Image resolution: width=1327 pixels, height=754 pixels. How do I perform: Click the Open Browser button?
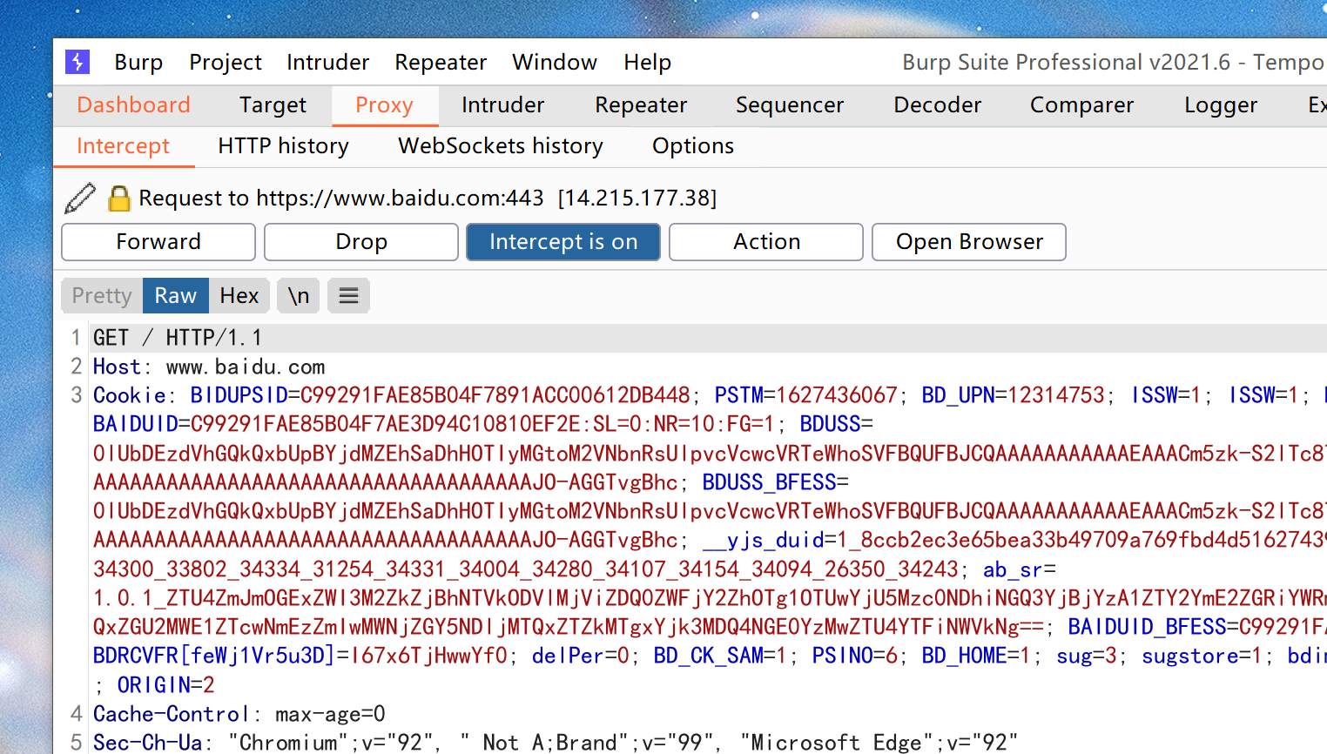tap(969, 242)
